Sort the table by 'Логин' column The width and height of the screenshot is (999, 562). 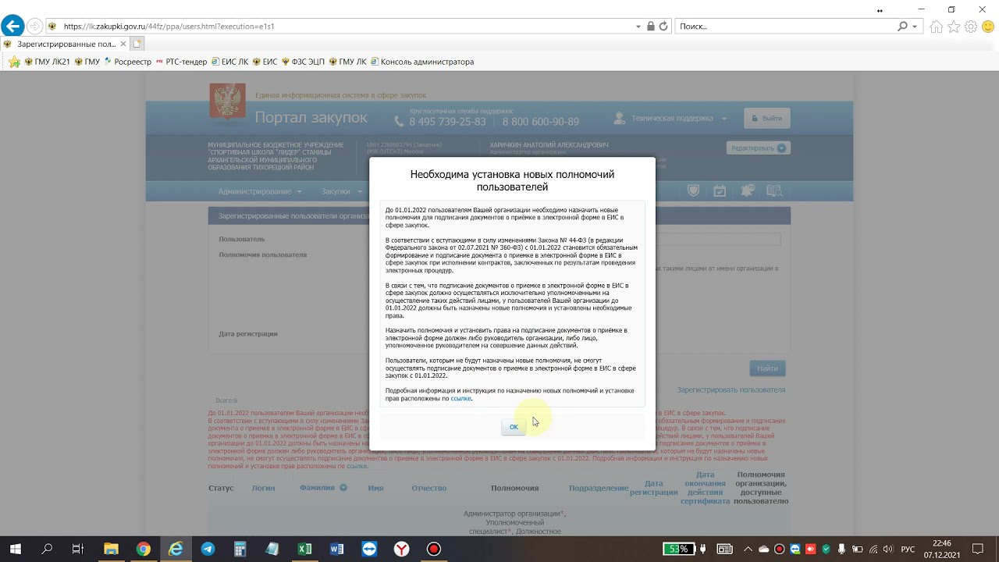coord(263,488)
